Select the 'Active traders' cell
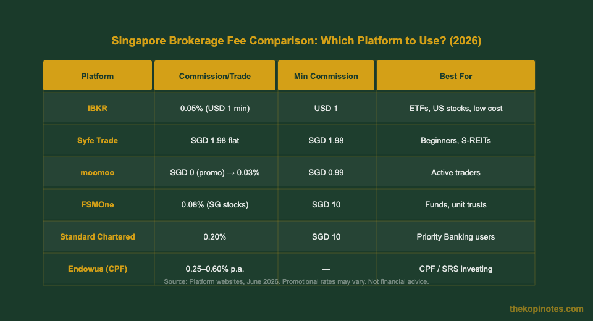The height and width of the screenshot is (321, 593). coord(456,173)
